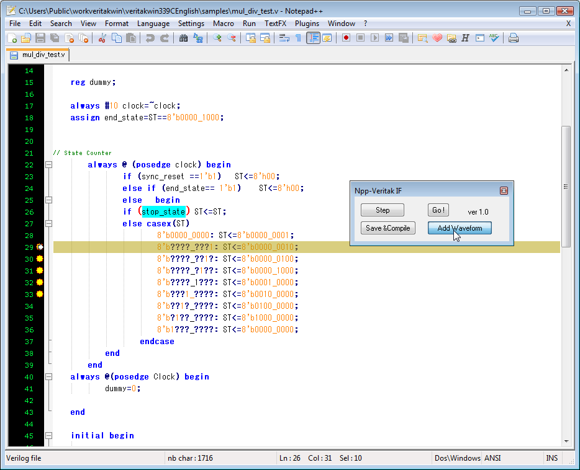Click the scrollbar up arrow
Image resolution: width=580 pixels, height=470 pixels.
point(566,70)
